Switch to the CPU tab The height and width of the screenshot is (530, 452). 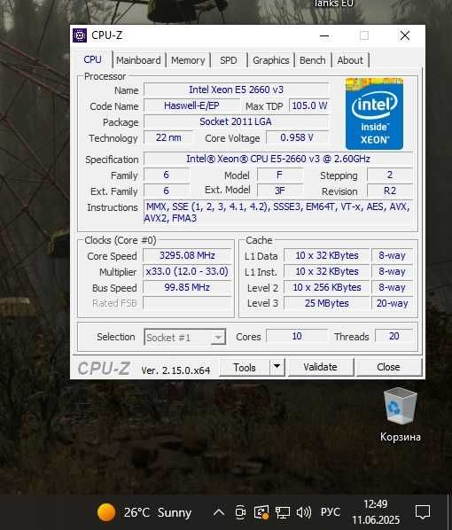point(92,59)
